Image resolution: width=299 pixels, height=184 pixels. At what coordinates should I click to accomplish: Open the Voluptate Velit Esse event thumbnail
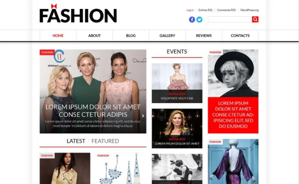[177, 83]
